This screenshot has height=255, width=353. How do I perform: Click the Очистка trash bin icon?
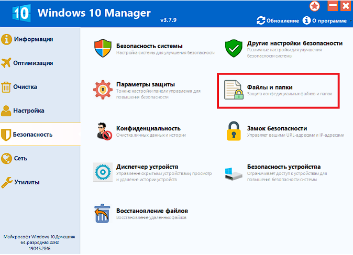6,87
